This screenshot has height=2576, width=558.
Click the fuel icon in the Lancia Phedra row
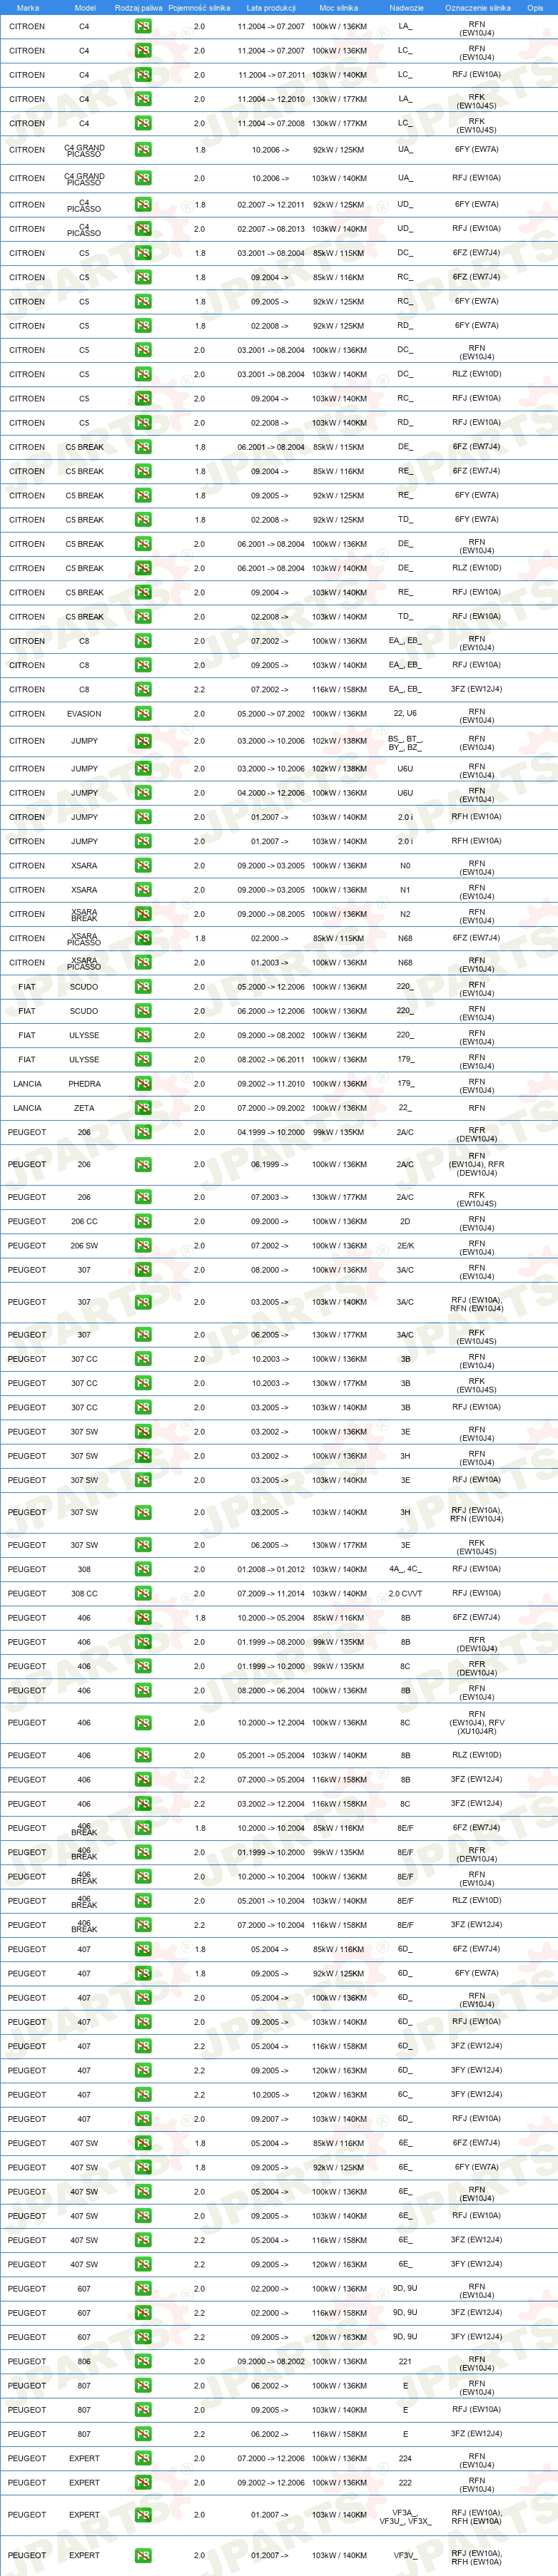(x=143, y=1084)
